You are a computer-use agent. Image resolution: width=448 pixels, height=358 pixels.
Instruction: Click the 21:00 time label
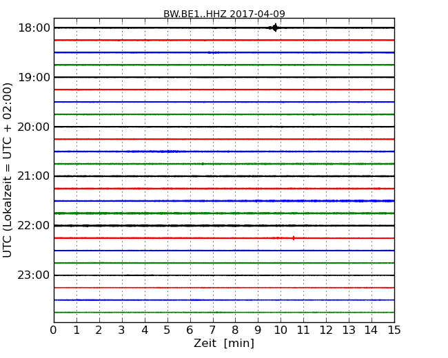(34, 176)
